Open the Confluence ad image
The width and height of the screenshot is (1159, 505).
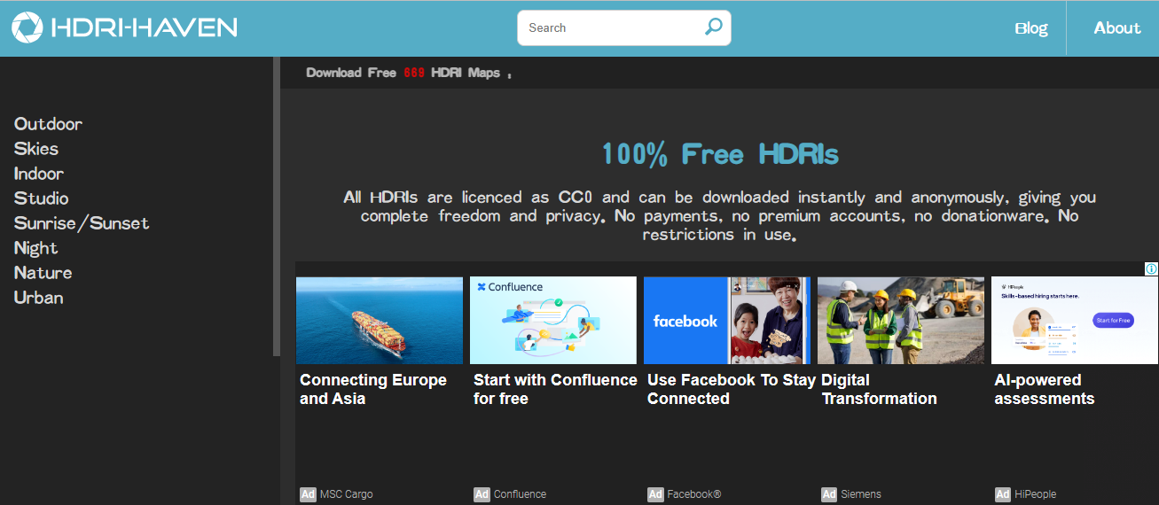553,321
